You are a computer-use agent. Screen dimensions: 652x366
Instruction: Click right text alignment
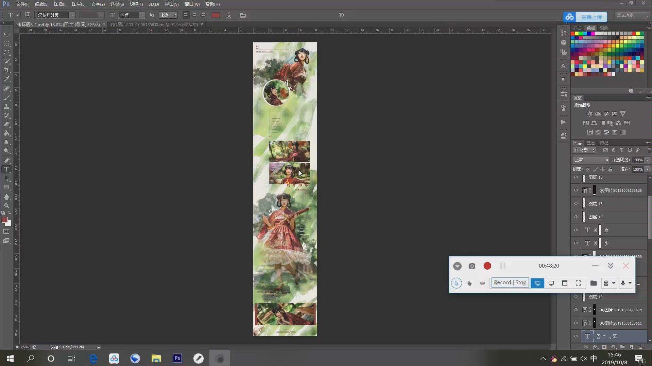(x=203, y=15)
